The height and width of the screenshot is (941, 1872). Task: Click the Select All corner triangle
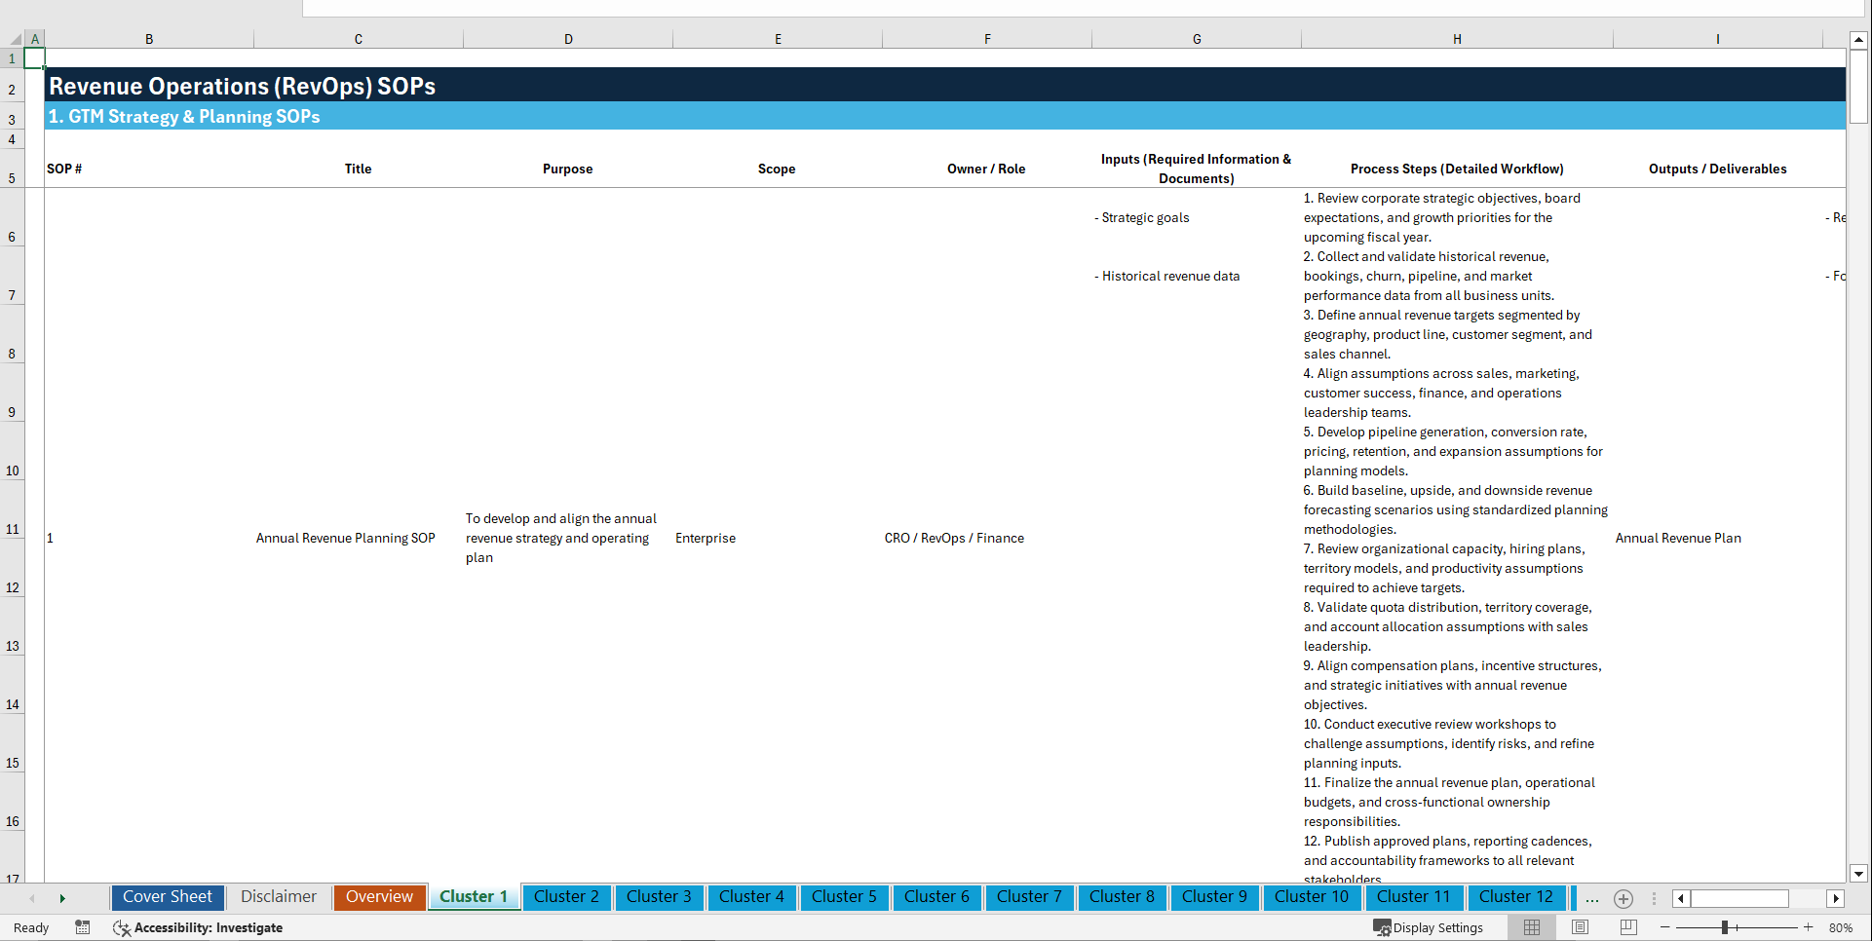pos(16,39)
